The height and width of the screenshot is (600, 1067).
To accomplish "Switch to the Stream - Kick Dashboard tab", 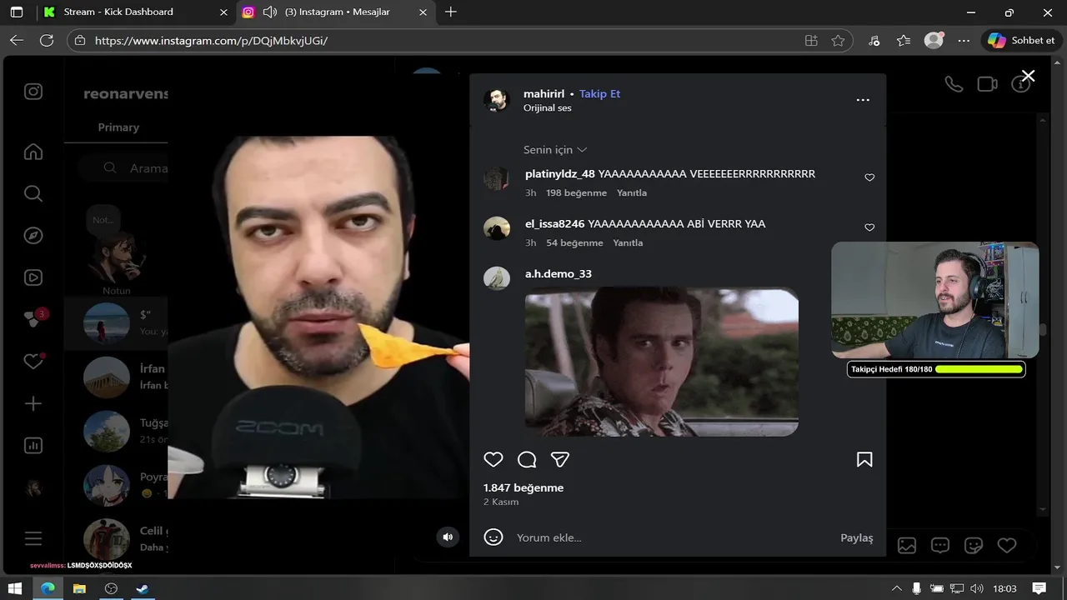I will pyautogui.click(x=135, y=12).
